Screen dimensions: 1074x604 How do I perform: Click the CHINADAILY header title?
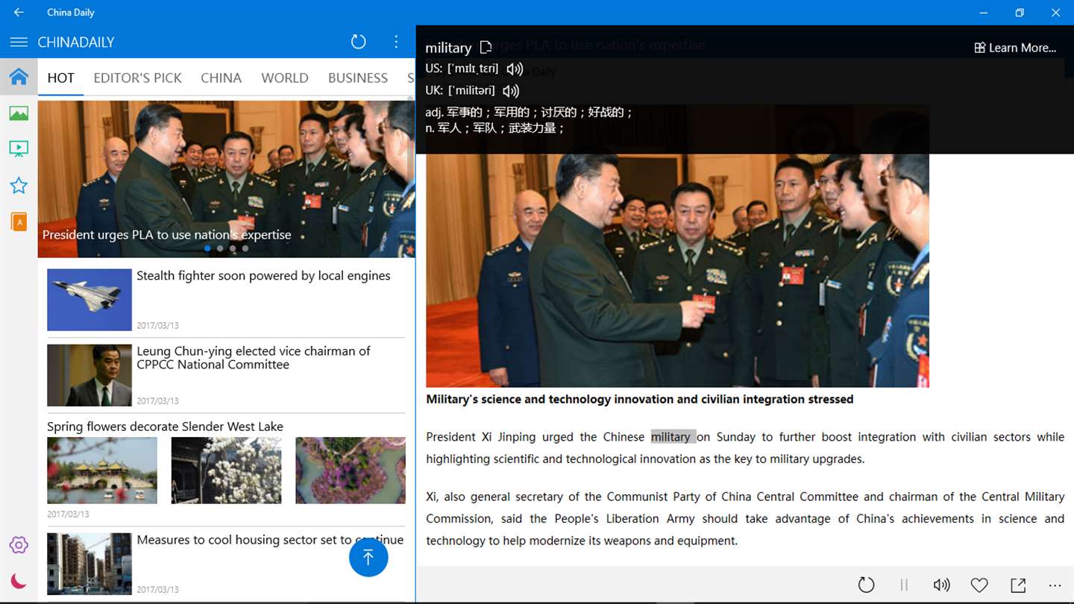76,43
